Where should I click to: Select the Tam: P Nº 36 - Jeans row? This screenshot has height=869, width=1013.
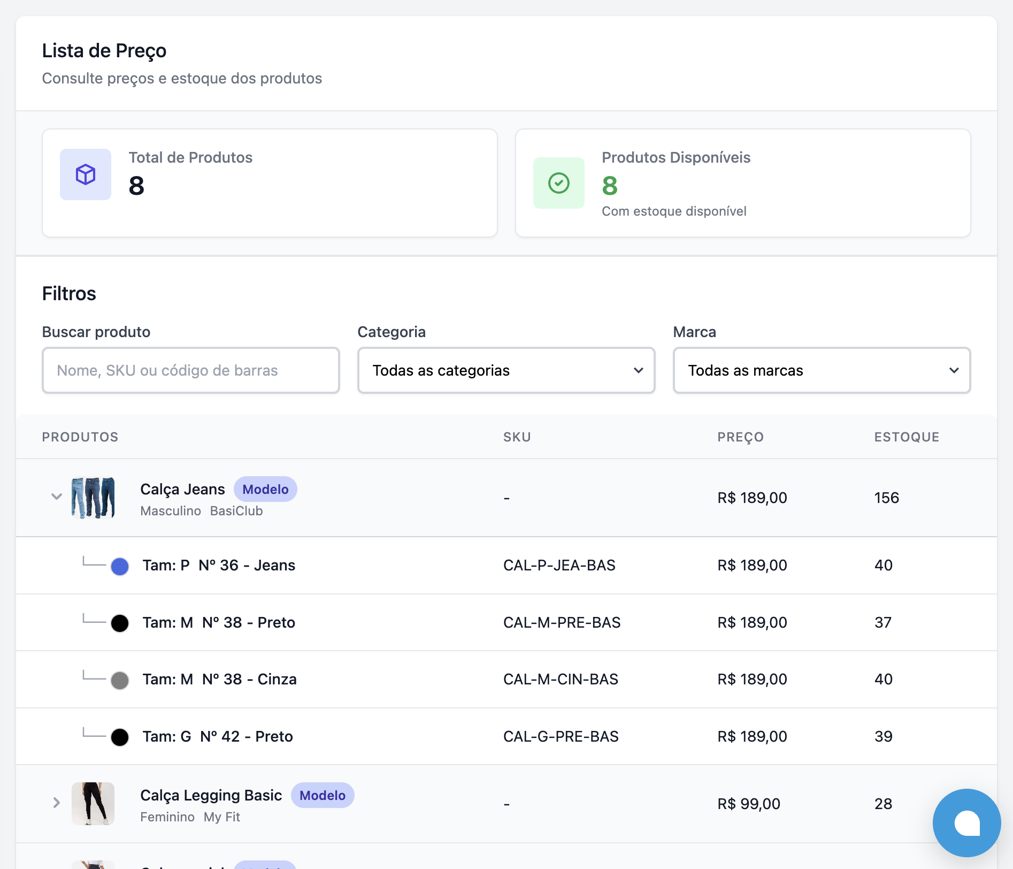point(219,566)
